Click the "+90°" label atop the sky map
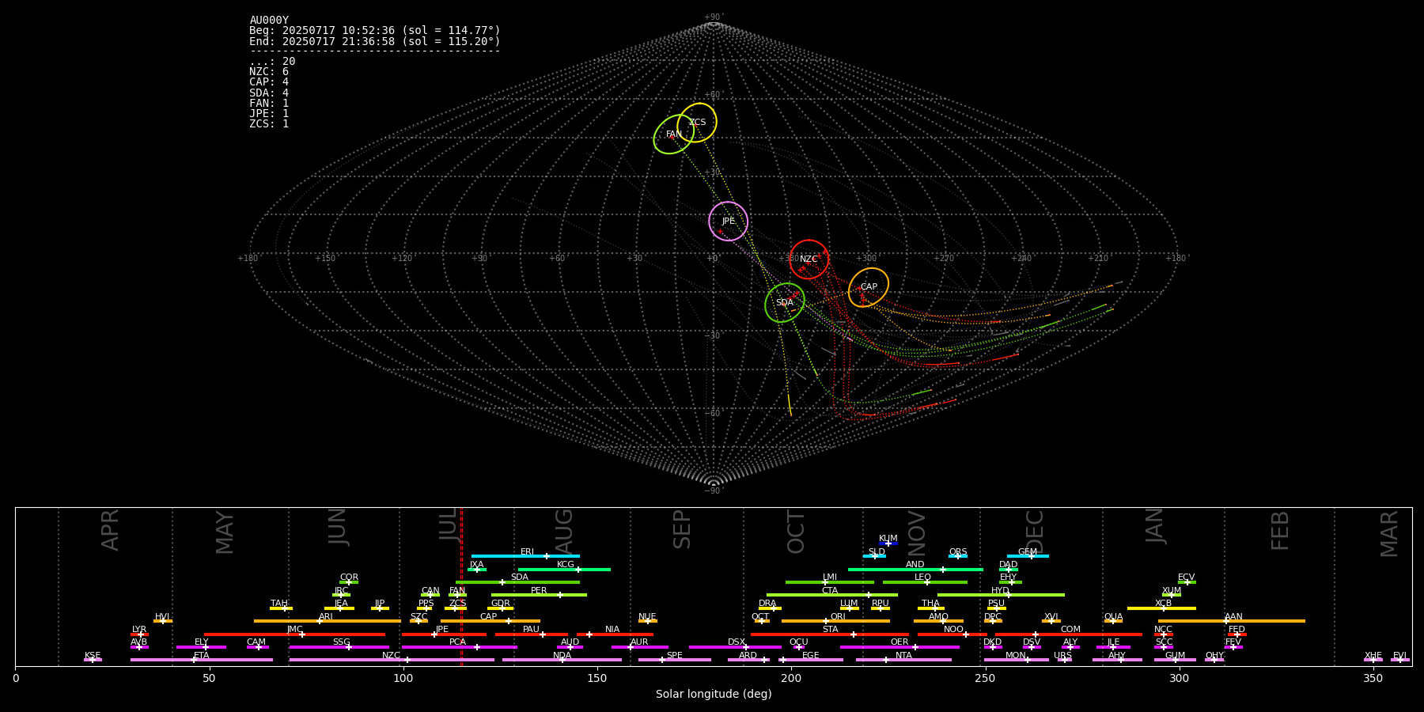 (713, 17)
